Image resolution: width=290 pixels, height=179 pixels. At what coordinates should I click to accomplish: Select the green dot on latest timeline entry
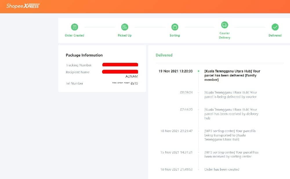[198, 71]
